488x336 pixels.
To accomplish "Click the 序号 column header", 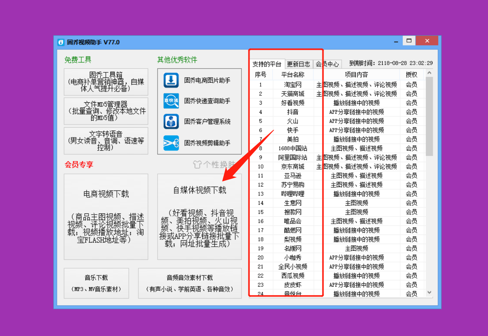I will (261, 75).
